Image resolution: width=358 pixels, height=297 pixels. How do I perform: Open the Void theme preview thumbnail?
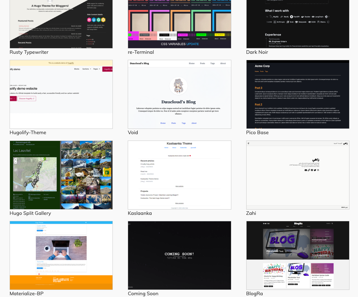180,94
